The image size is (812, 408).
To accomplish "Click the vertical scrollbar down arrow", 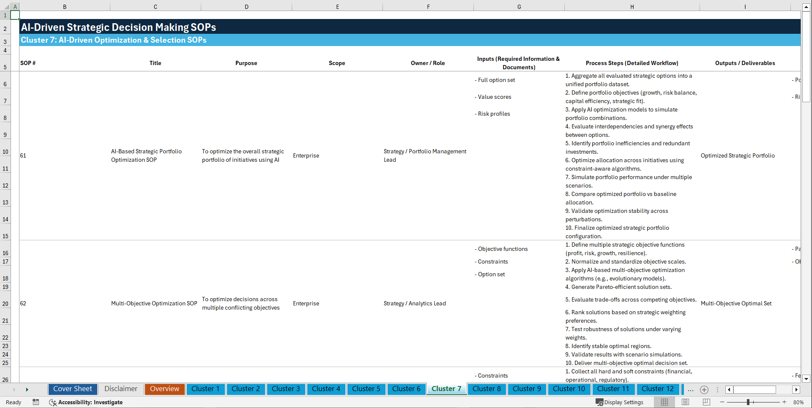I will coord(807,379).
